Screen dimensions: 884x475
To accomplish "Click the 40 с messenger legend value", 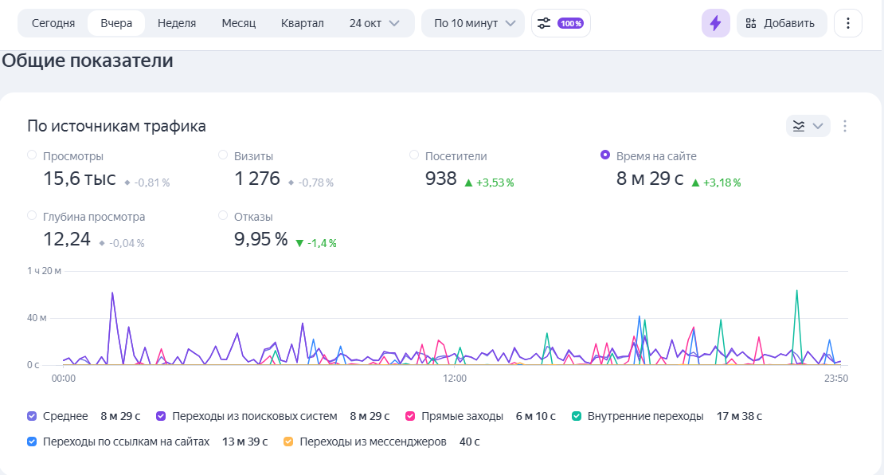I will pos(470,442).
